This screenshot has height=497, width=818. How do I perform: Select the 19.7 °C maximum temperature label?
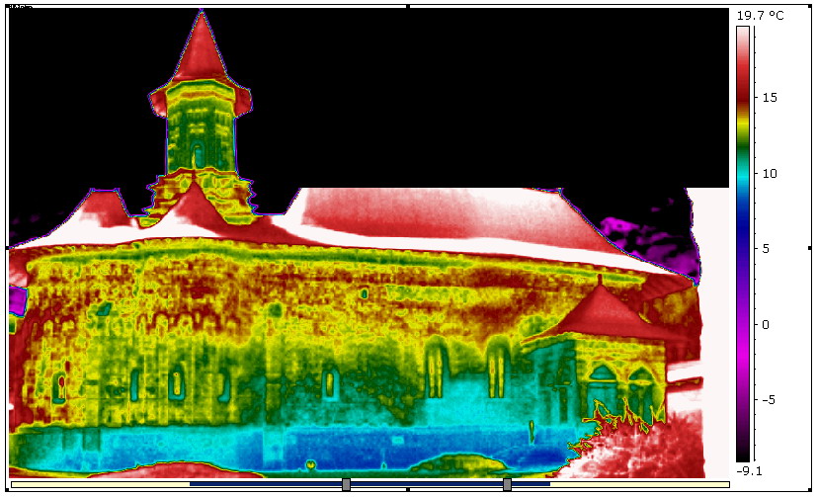(x=760, y=15)
